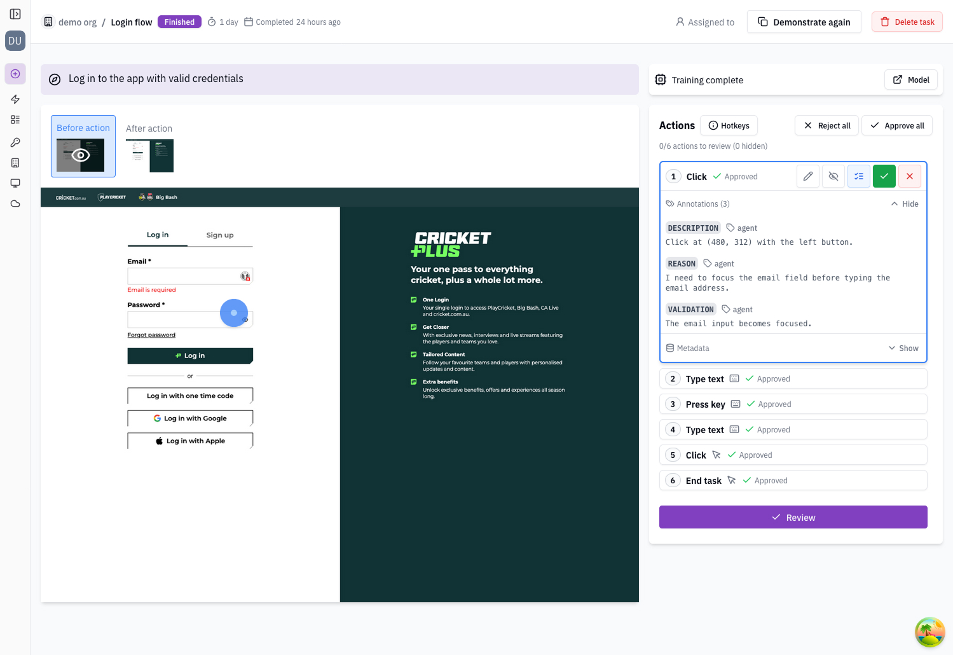This screenshot has width=953, height=655.
Task: Click Log in with Apple
Action: (x=190, y=441)
